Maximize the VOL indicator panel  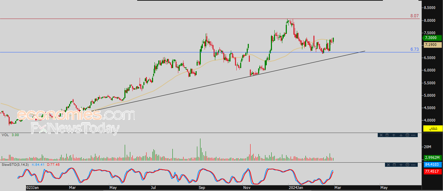click(387, 135)
